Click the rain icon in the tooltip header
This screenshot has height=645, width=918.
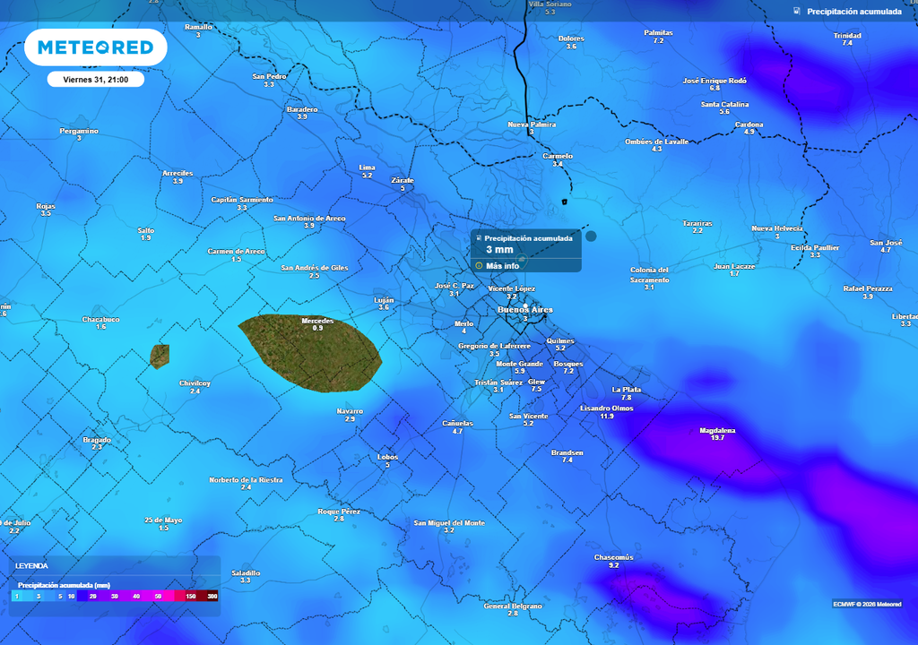479,238
